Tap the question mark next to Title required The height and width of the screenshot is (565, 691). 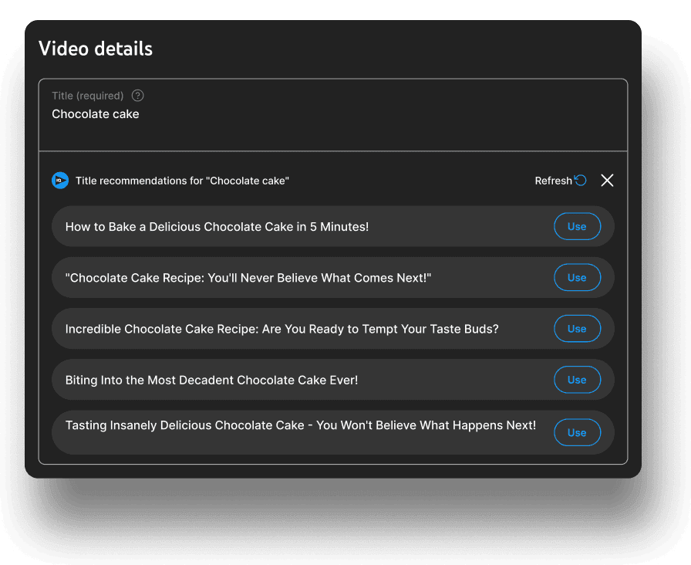coord(137,95)
